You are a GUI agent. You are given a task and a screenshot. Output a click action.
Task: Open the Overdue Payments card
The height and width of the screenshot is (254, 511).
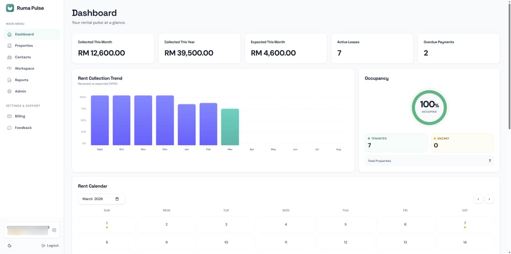(458, 49)
